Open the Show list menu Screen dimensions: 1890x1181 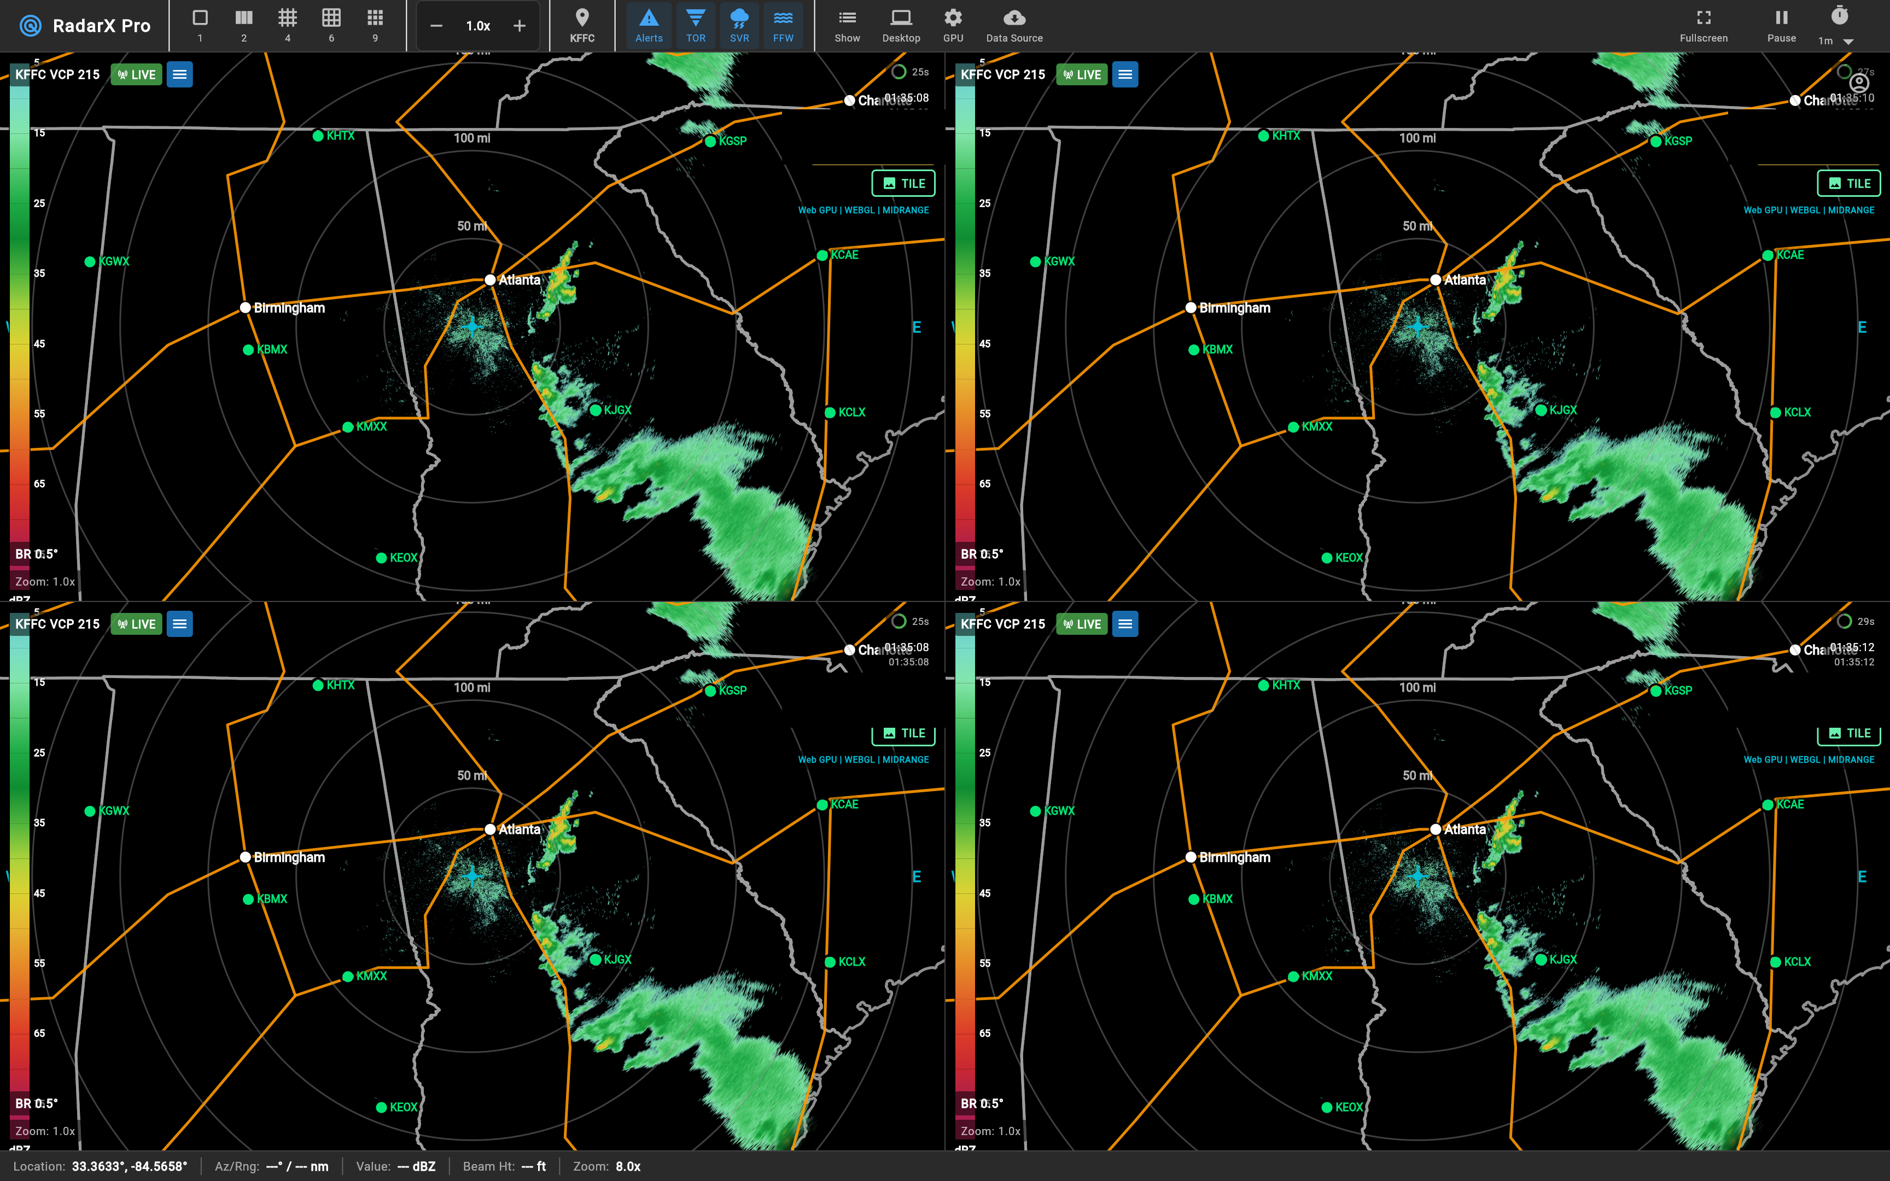(x=847, y=25)
